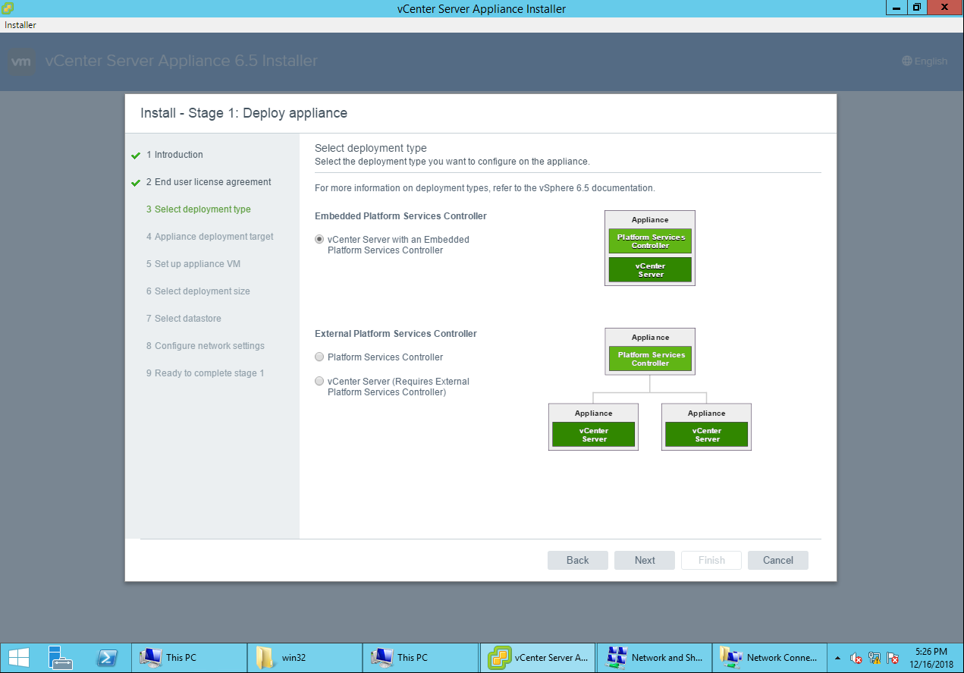Switch to second This PC taskbar window
This screenshot has height=673, width=964.
point(421,657)
